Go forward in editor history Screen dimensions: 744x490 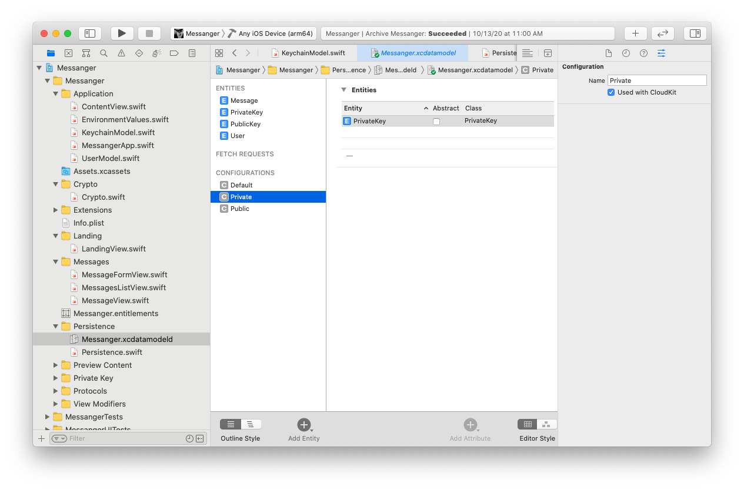[248, 53]
